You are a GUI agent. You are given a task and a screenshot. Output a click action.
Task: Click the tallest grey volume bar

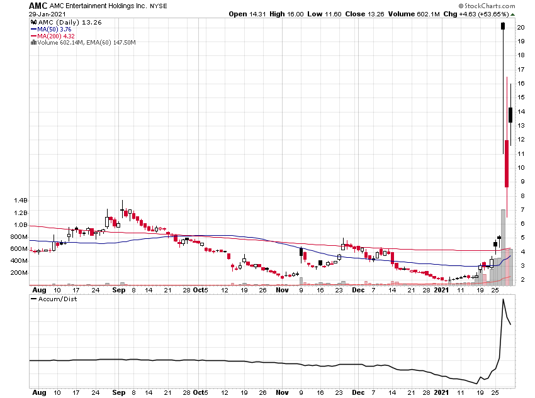pyautogui.click(x=503, y=247)
